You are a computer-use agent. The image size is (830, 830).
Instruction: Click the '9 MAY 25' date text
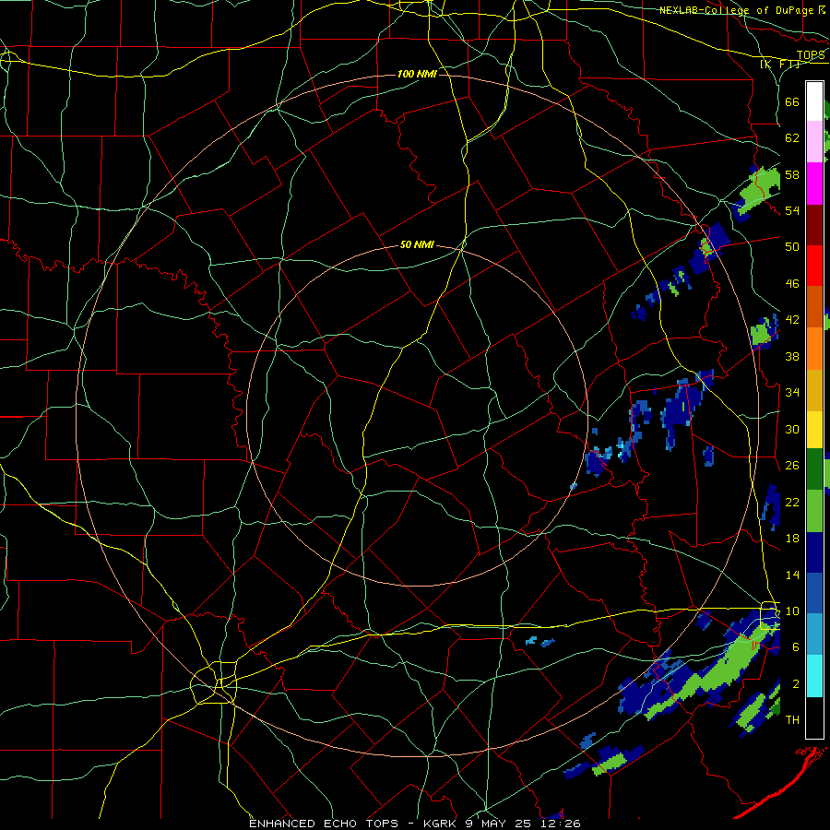point(499,824)
